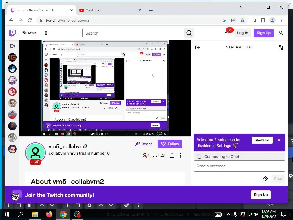Open the lightning bolt channel avatar
Viewport: 293px width, 220px height.
[12, 126]
